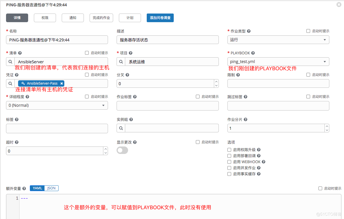
Task: Show the help tooltip for 启用部署回调
Action: [x=259, y=156]
